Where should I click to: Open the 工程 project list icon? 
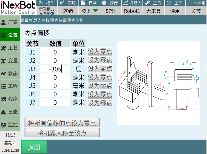4,86
